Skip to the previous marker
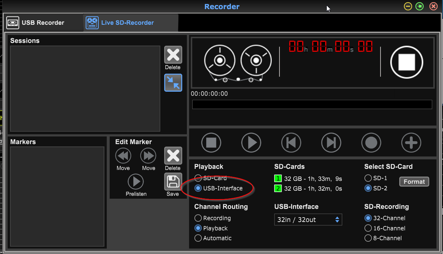Image resolution: width=443 pixels, height=254 pixels. [291, 142]
